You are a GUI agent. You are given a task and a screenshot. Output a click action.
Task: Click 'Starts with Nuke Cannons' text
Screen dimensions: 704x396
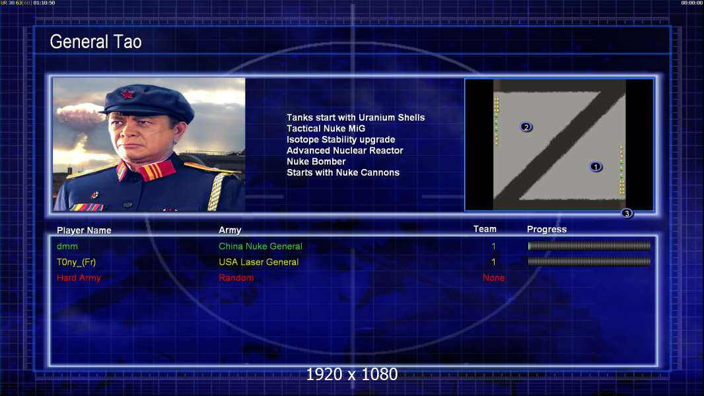tap(343, 172)
